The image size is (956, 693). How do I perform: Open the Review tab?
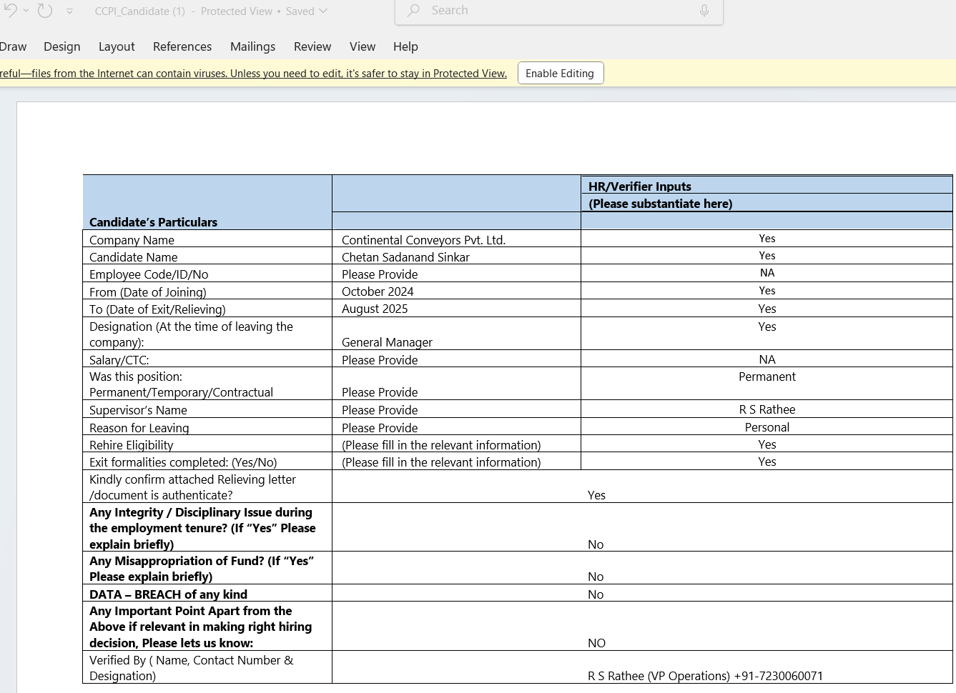(x=312, y=46)
